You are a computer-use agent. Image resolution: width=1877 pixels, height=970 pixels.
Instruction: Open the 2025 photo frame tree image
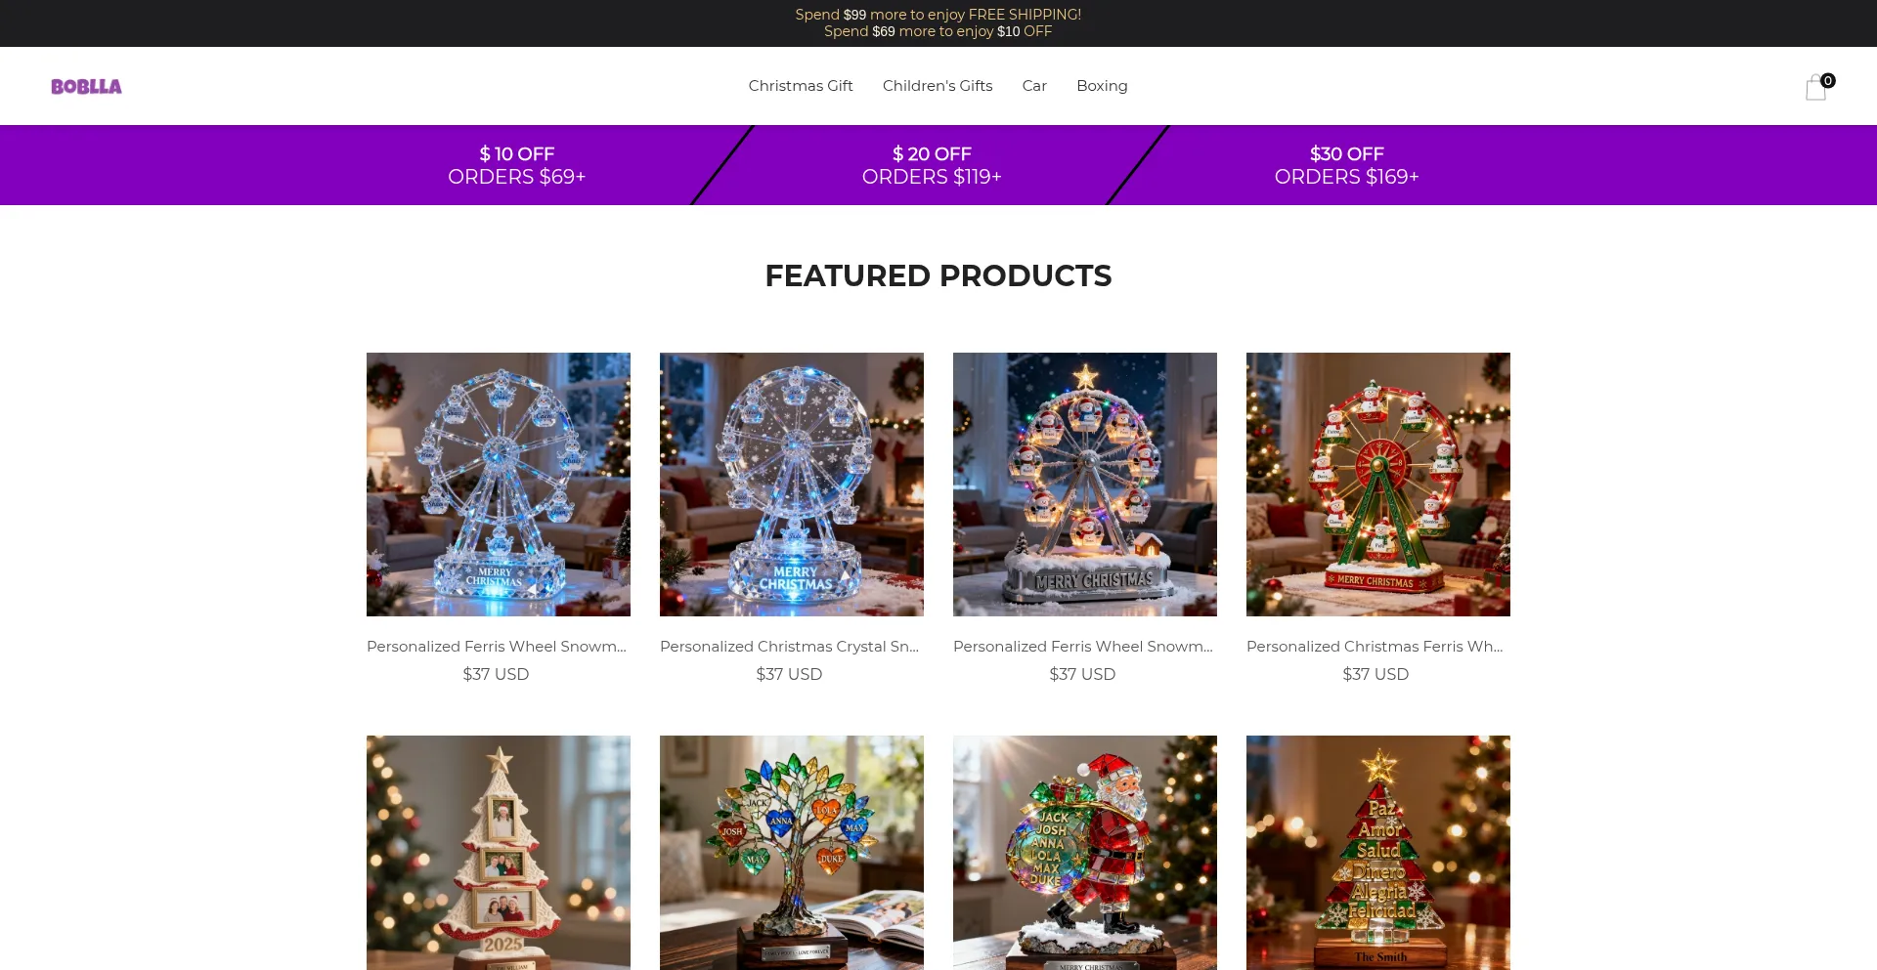[499, 853]
